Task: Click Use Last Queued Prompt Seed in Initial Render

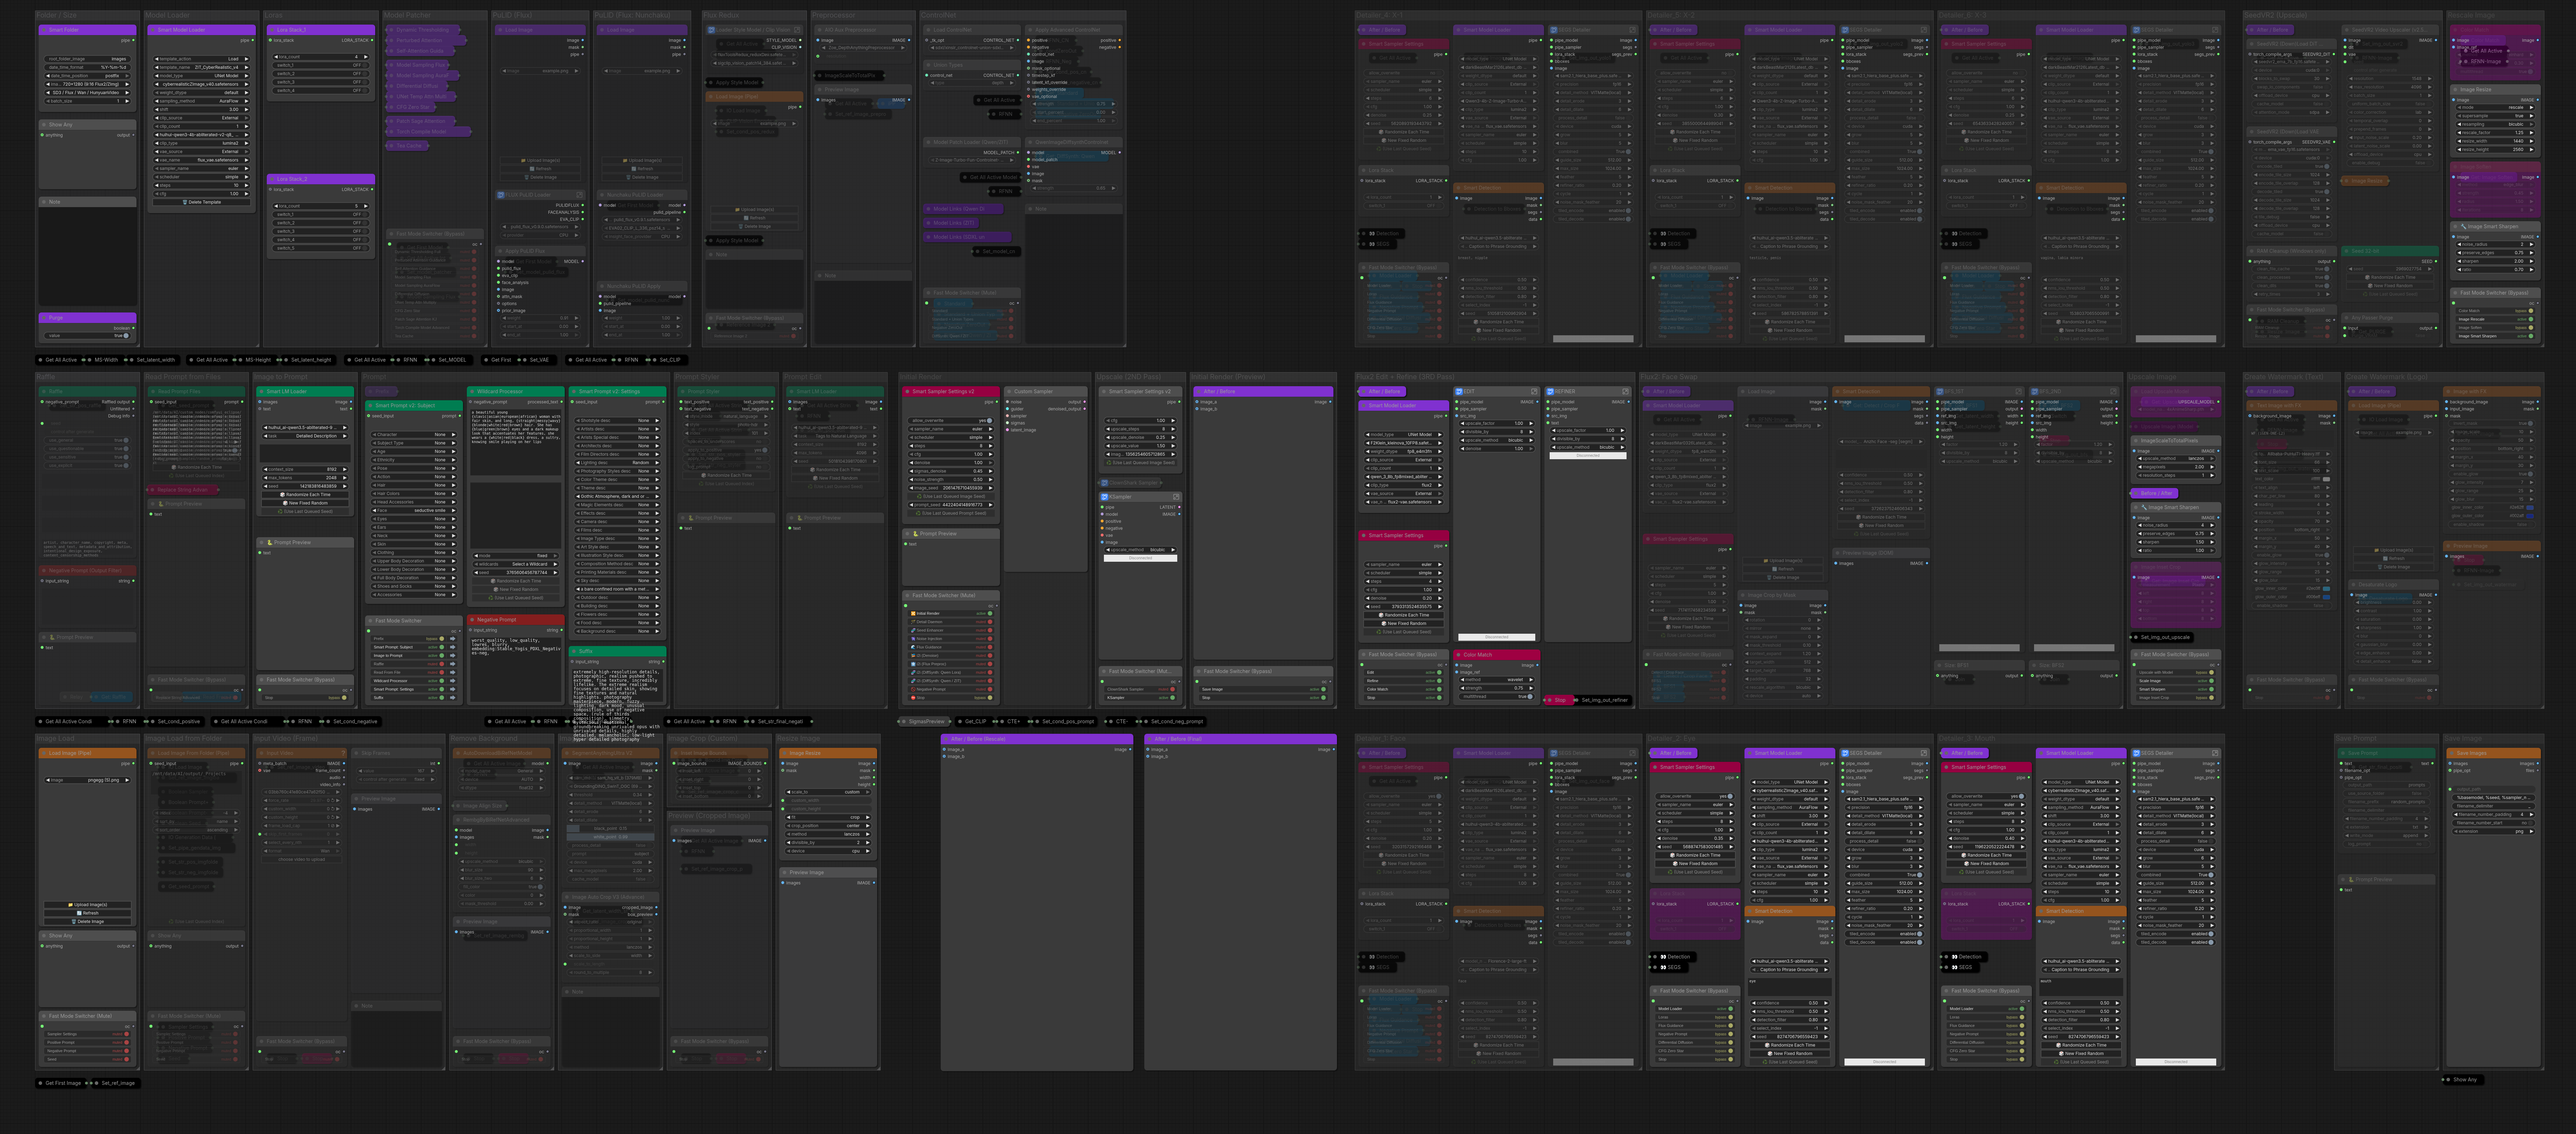Action: (951, 513)
